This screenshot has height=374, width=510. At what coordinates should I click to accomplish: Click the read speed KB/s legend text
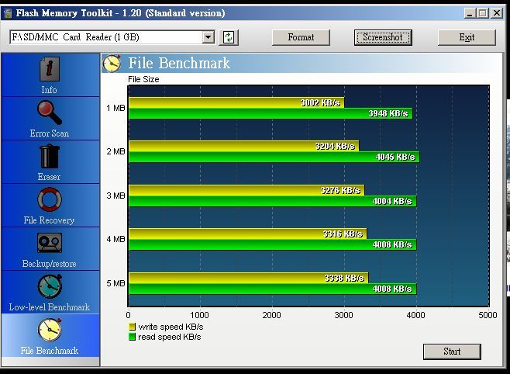pos(170,337)
